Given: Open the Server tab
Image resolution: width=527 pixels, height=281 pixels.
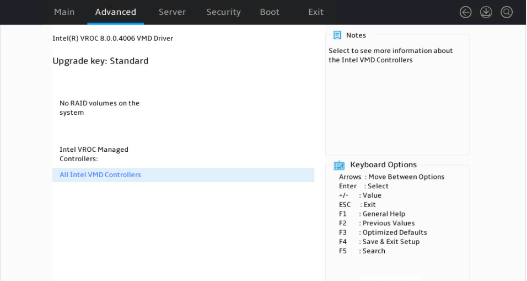Looking at the screenshot, I should click(172, 12).
